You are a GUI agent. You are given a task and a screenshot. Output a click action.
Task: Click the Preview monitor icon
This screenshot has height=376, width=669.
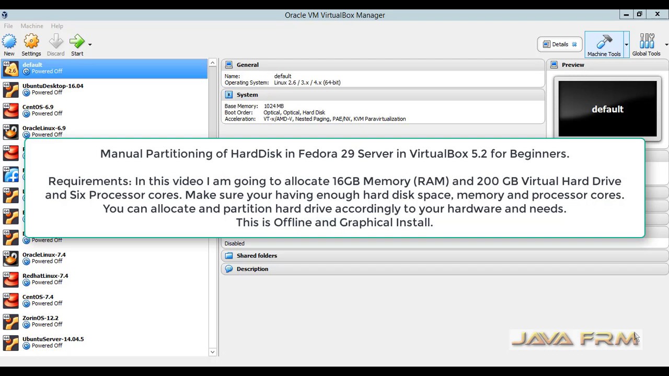pos(554,65)
